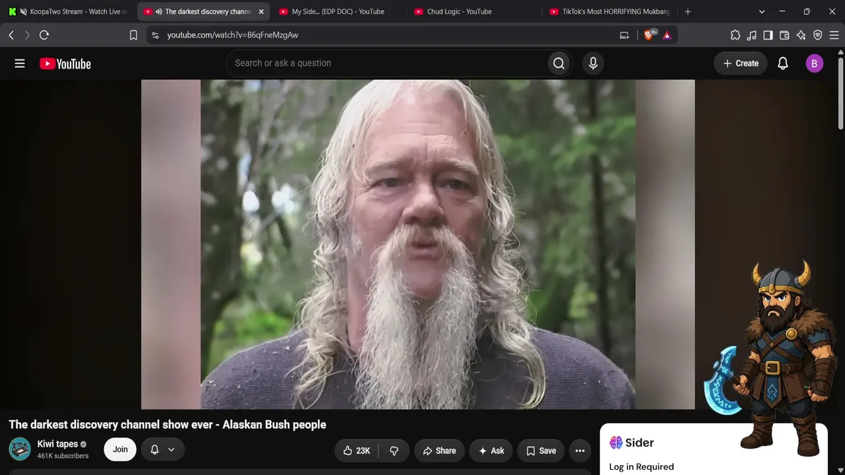
Task: Open the browser main menu
Action: tap(834, 35)
